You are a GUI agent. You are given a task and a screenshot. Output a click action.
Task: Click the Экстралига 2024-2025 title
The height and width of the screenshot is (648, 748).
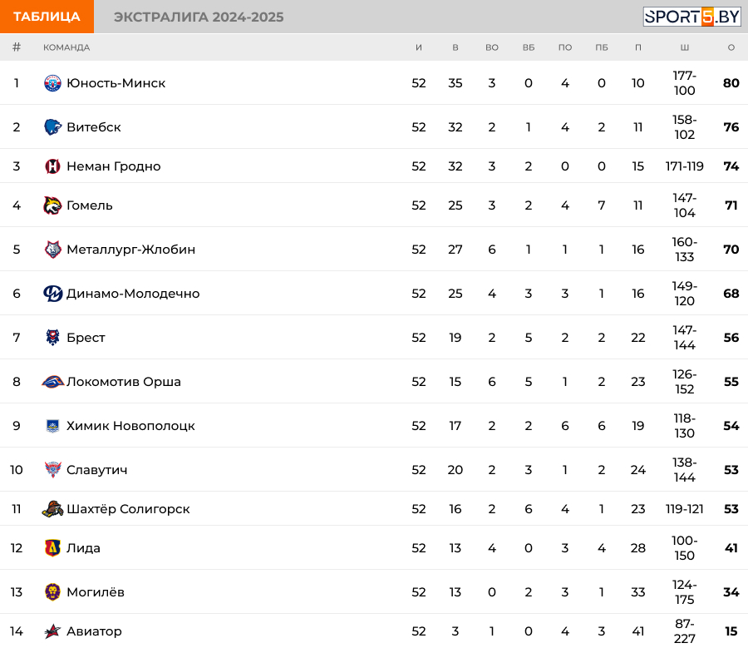pos(199,17)
